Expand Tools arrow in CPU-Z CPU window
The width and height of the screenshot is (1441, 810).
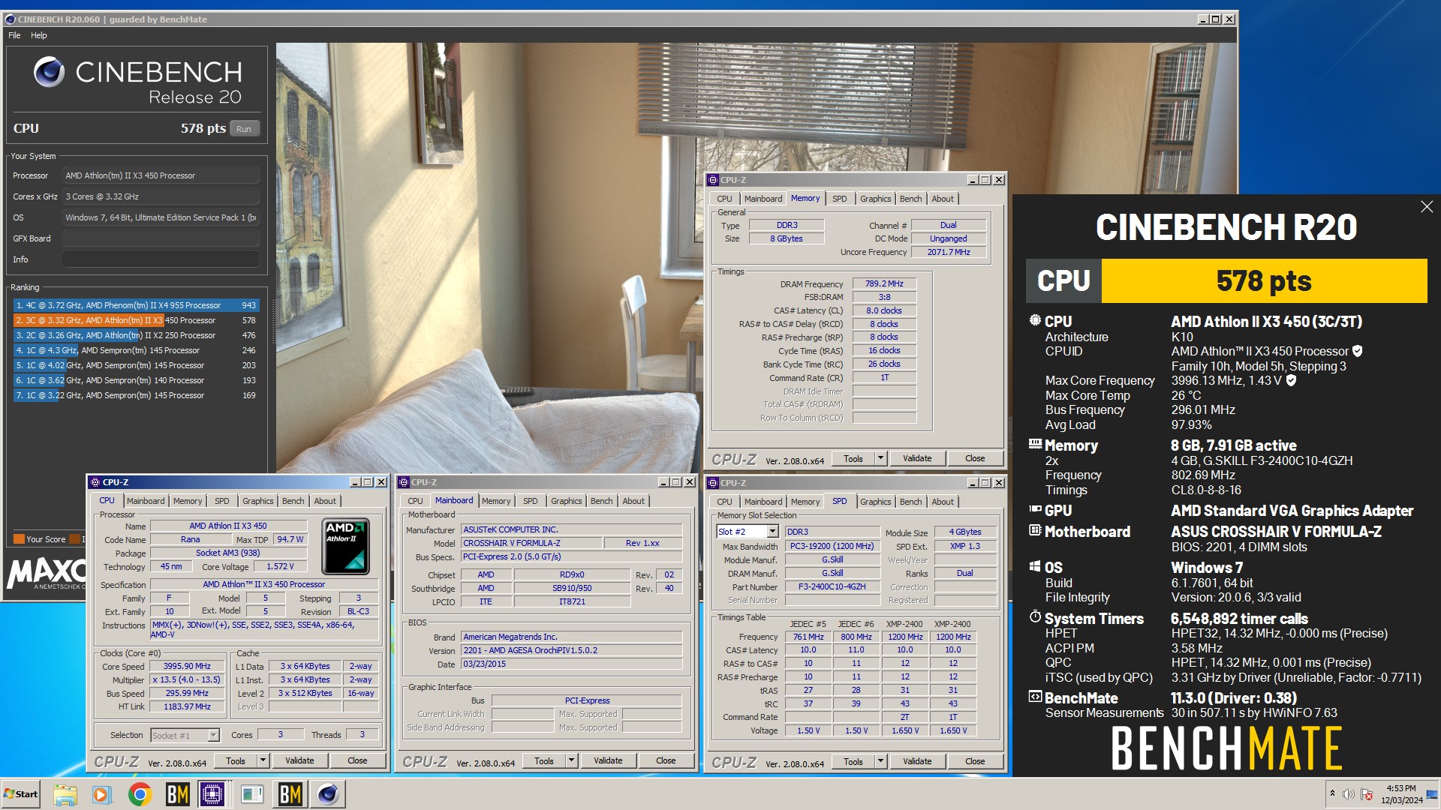point(263,760)
